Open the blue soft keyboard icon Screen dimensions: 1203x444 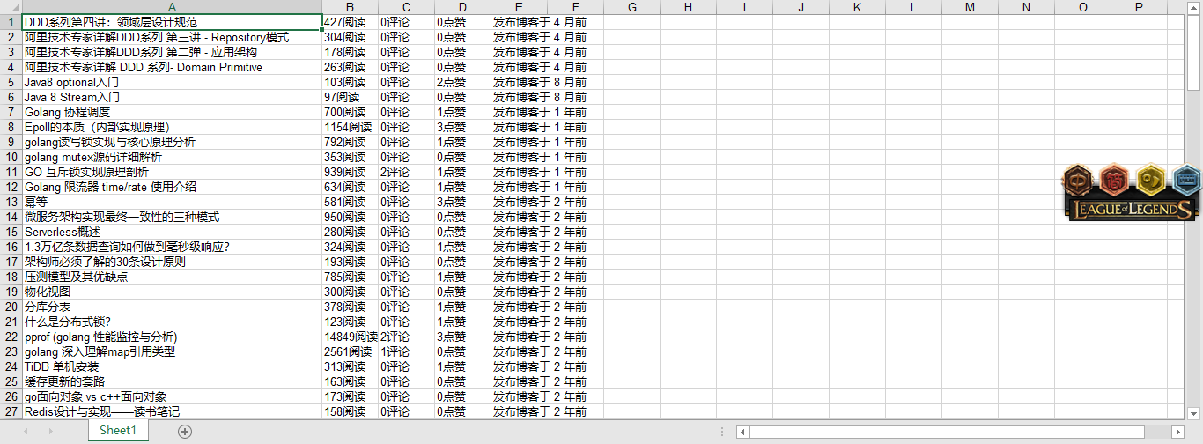tap(1187, 181)
